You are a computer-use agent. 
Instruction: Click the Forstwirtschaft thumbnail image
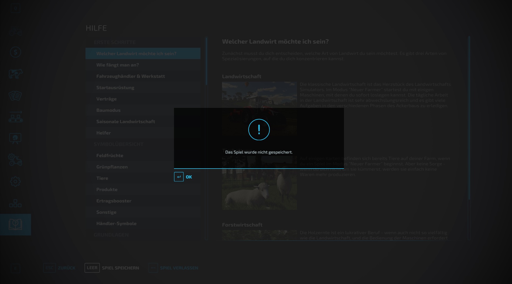pyautogui.click(x=260, y=235)
